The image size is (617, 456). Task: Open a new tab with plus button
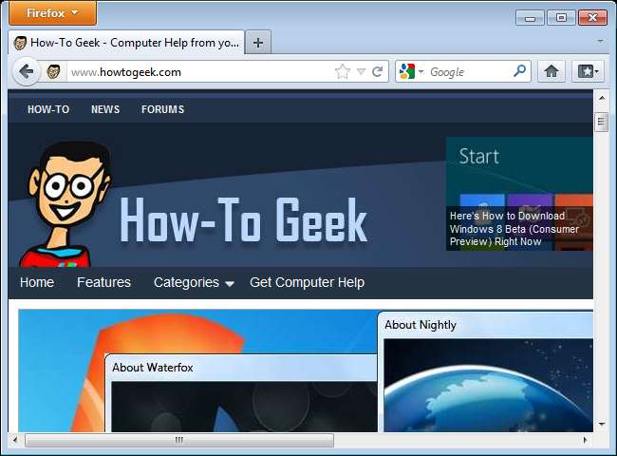pyautogui.click(x=258, y=43)
